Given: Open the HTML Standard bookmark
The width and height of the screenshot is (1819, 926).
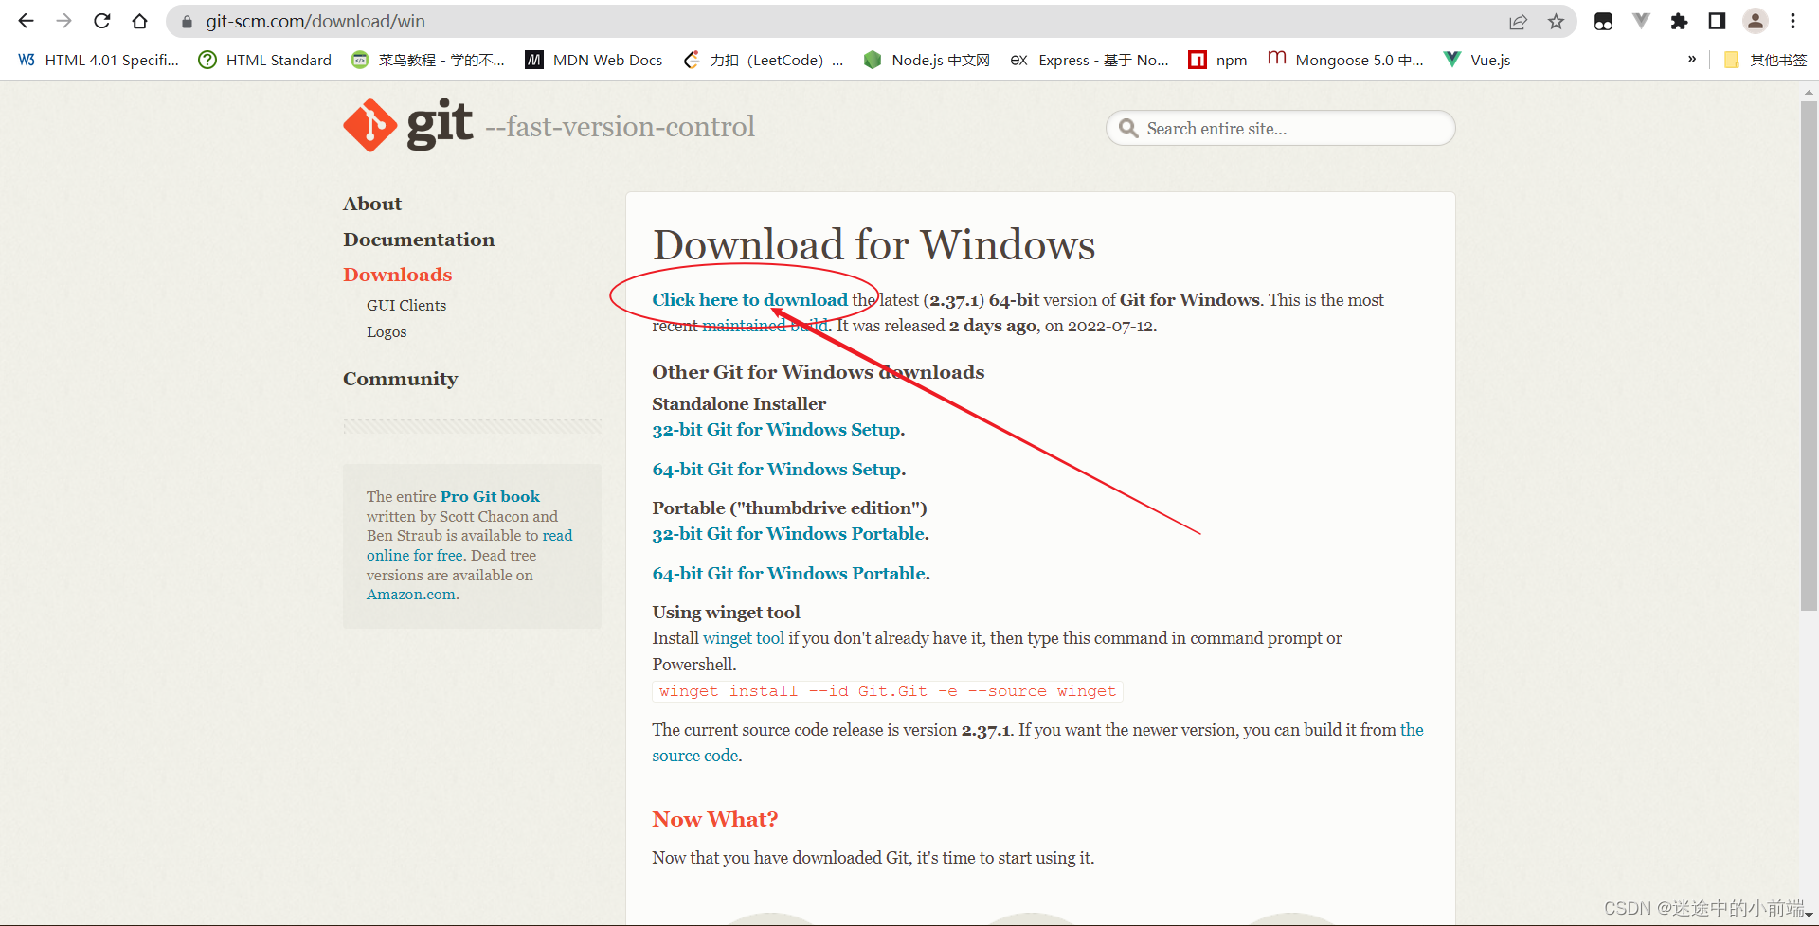Looking at the screenshot, I should click(264, 60).
